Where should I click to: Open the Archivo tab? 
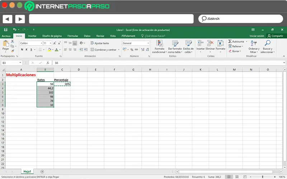pyautogui.click(x=6, y=36)
